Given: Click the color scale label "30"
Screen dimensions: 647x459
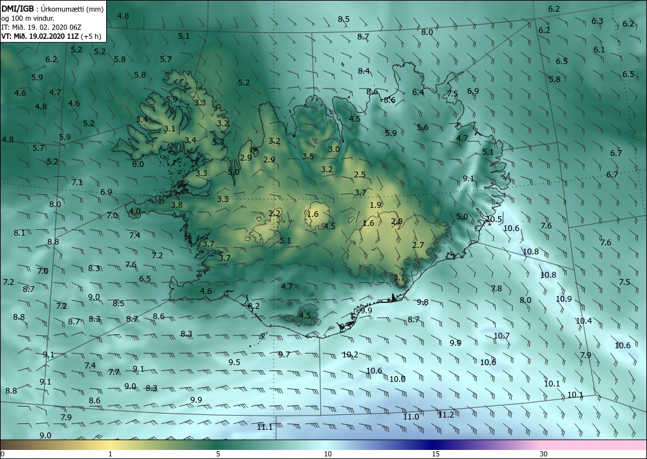Looking at the screenshot, I should (543, 454).
